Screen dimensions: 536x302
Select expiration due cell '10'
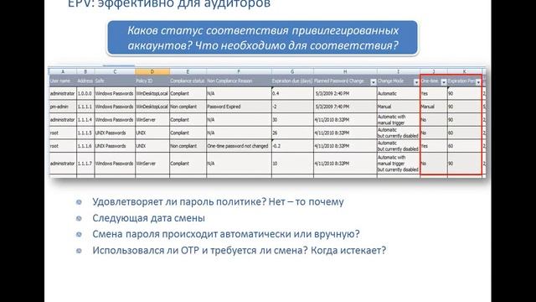pyautogui.click(x=292, y=164)
